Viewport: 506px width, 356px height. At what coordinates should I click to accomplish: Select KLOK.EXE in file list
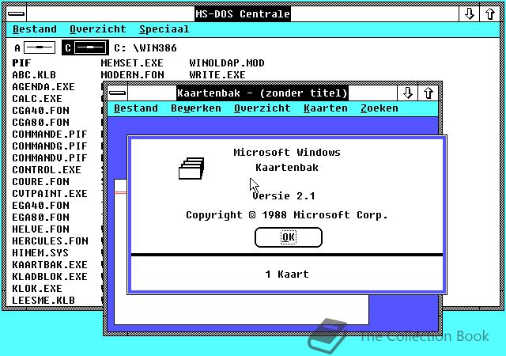tap(37, 289)
